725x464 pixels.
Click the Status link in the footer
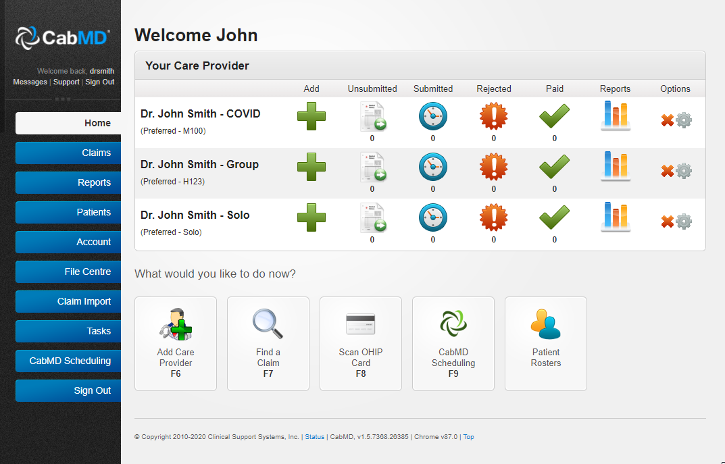click(x=315, y=437)
